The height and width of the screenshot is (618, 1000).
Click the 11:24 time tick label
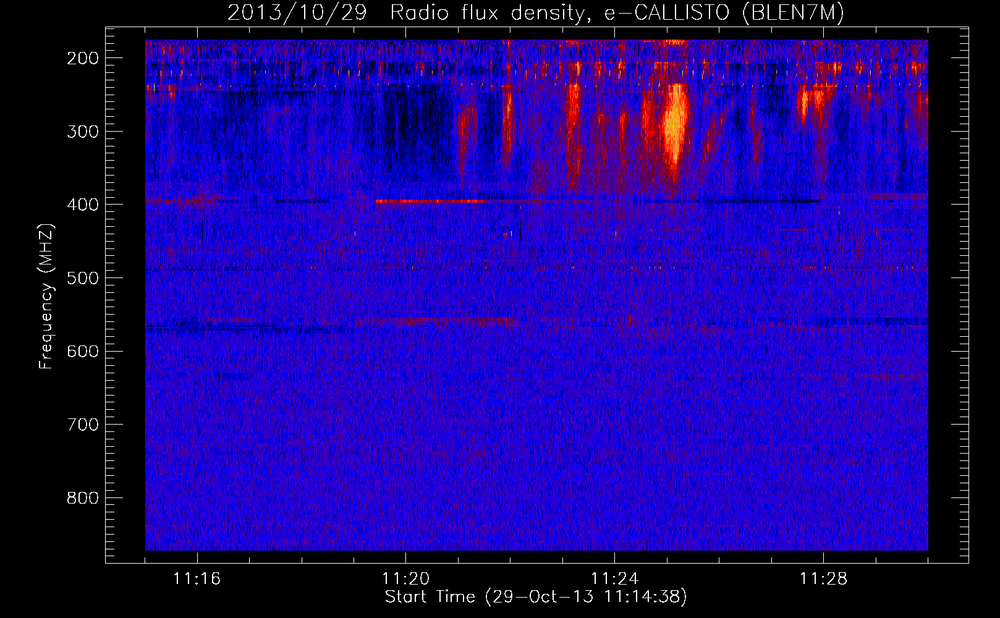click(615, 578)
